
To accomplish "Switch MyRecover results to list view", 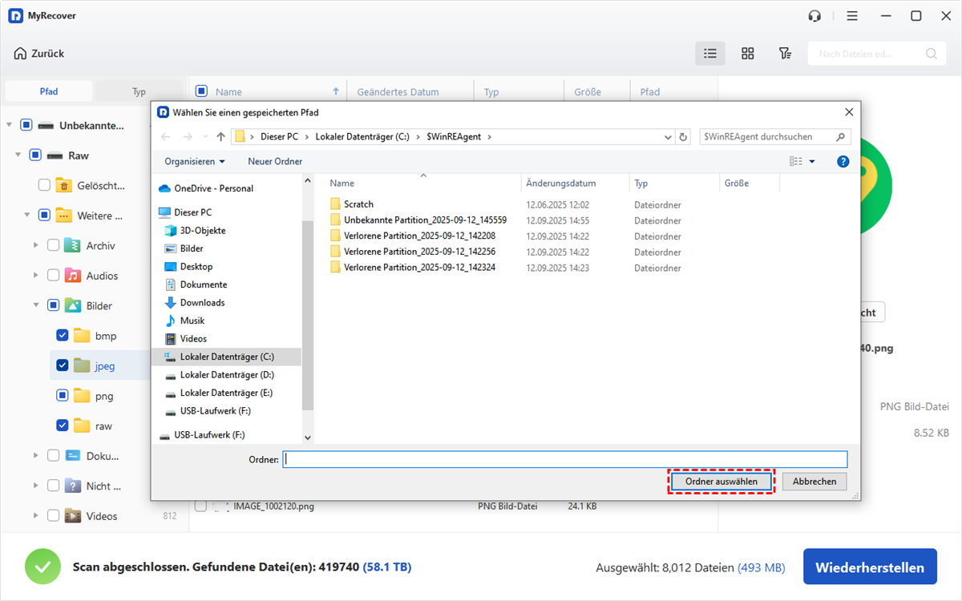I will click(x=710, y=54).
